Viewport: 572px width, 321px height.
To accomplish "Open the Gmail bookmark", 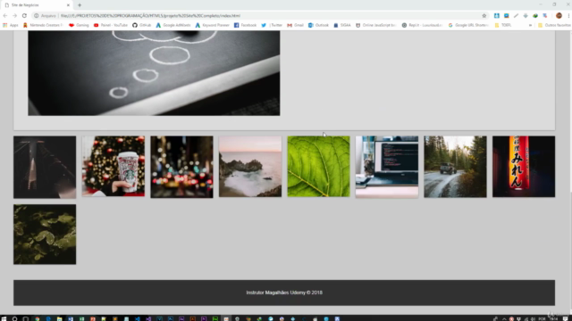I will point(295,25).
